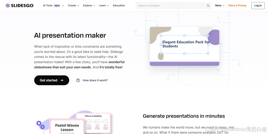This screenshot has width=268, height=134.
Task: Go to the Education page
Action: [119, 5]
